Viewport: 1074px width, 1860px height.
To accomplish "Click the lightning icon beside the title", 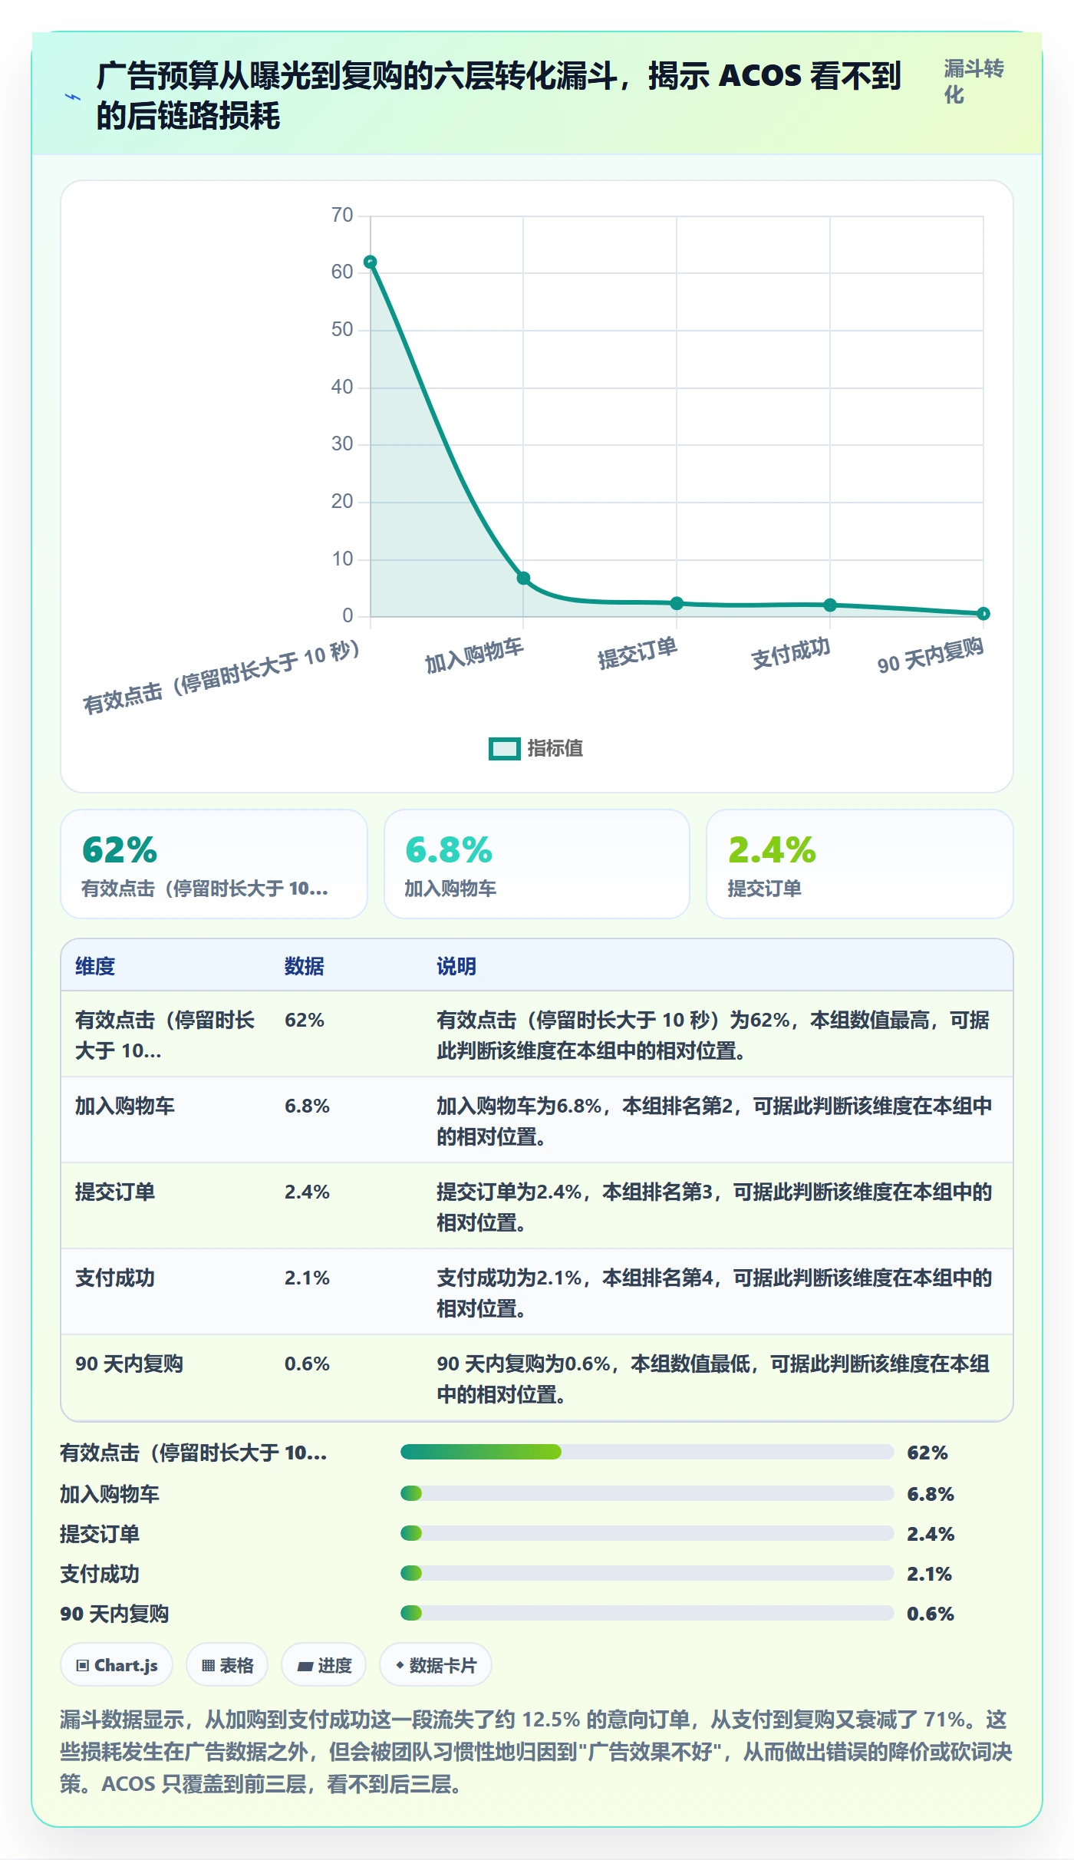I will tap(73, 97).
